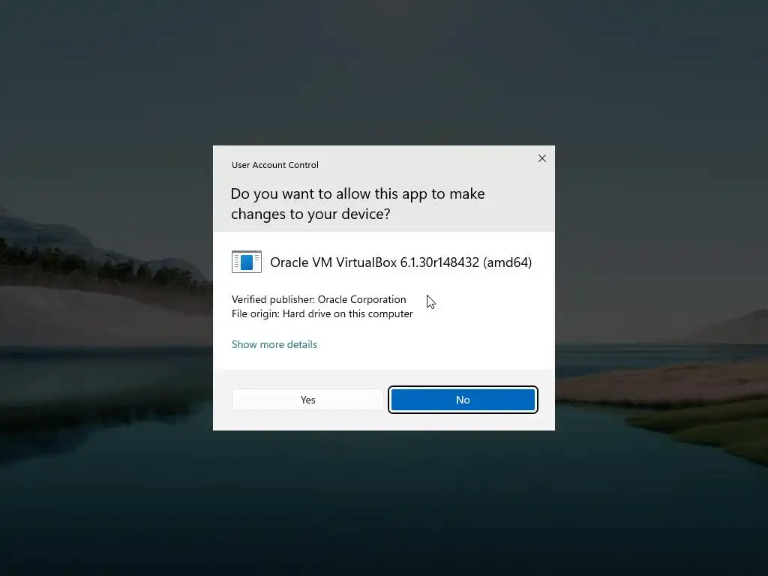Click Yes to allow VirtualBox changes
Viewport: 768px width, 576px height.
pyautogui.click(x=307, y=400)
